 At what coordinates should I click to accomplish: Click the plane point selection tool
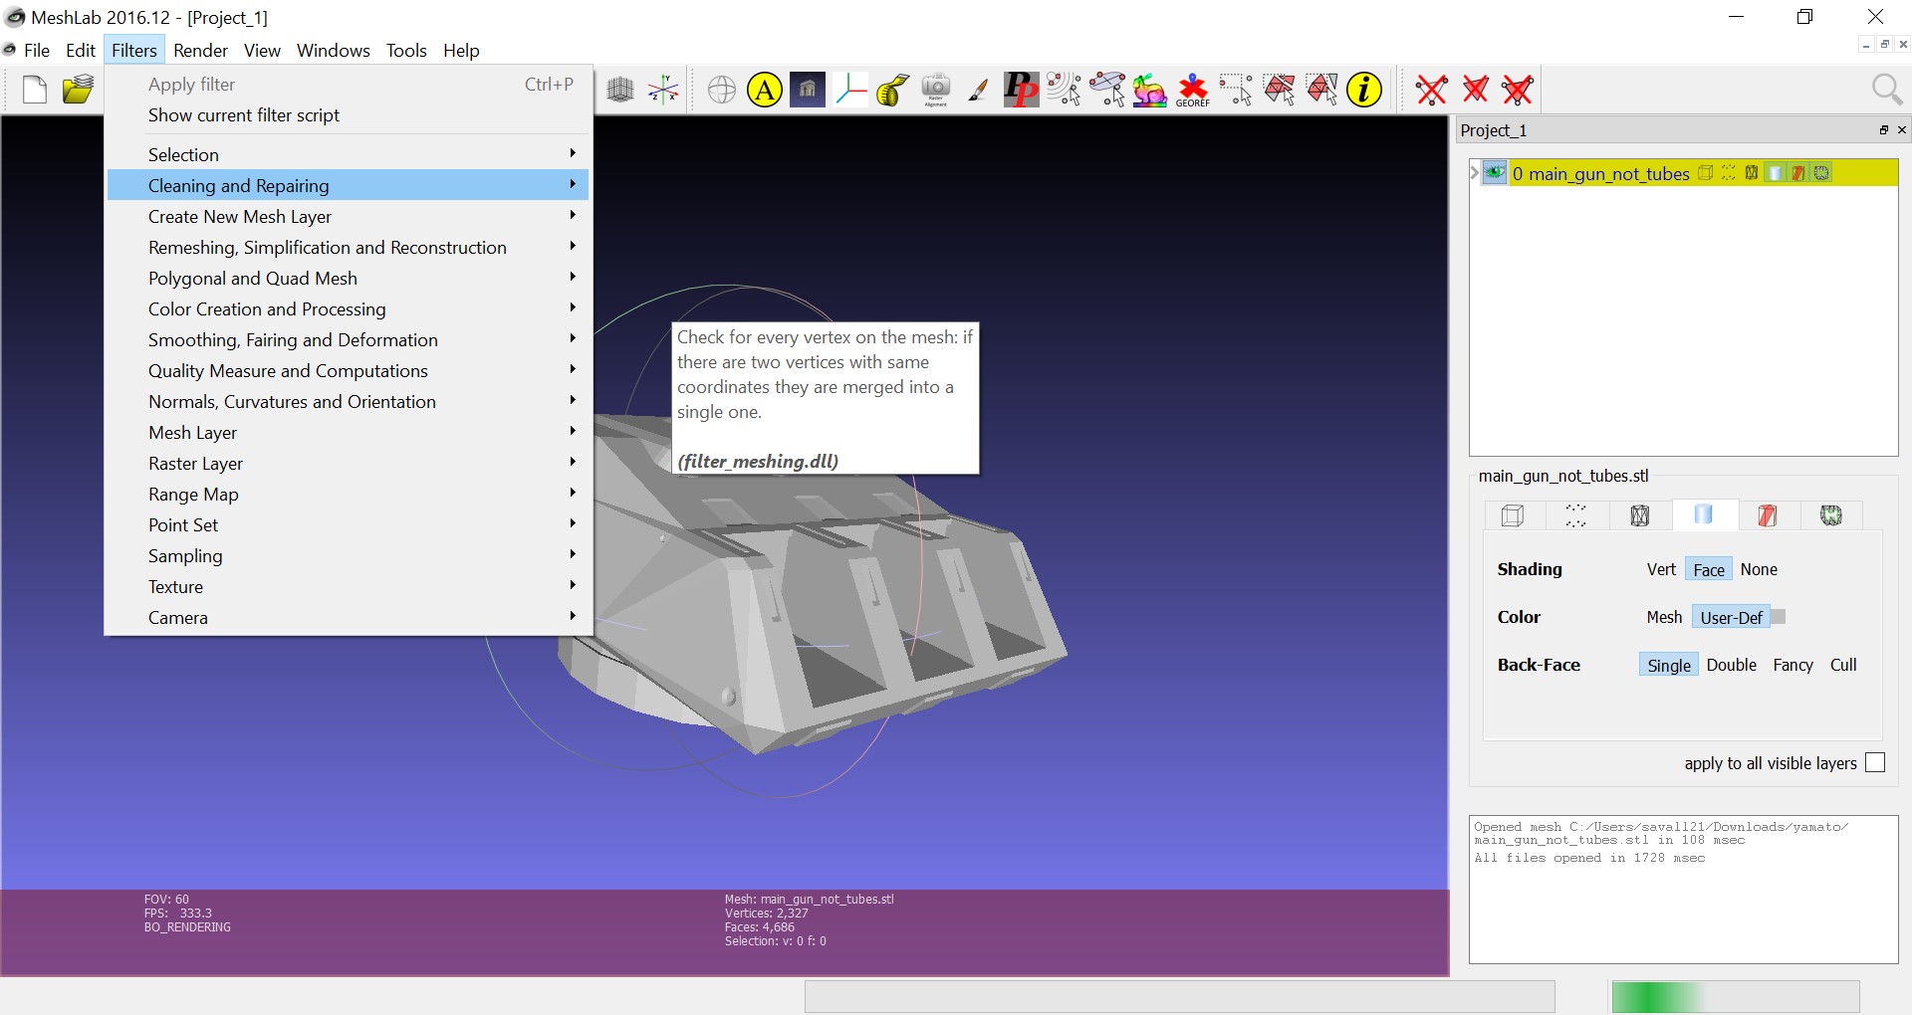[1107, 91]
